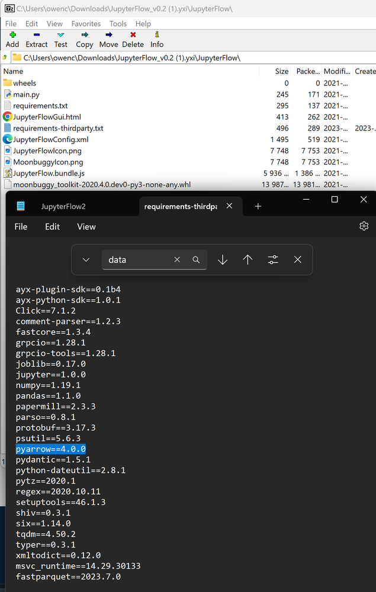Click the Info toolbar icon in 7-Zip
The image size is (376, 592).
pyautogui.click(x=157, y=35)
